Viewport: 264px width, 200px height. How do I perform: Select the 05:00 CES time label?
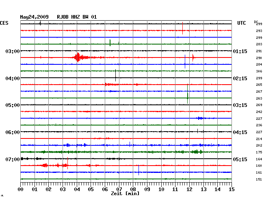[x=13, y=105]
